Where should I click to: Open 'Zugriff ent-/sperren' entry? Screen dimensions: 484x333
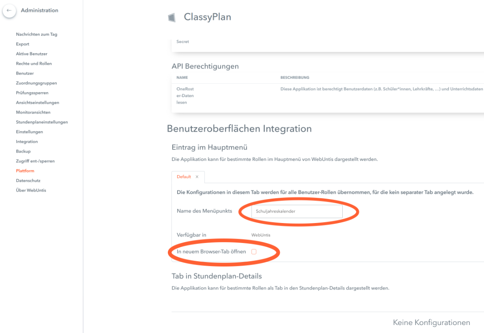[35, 161]
